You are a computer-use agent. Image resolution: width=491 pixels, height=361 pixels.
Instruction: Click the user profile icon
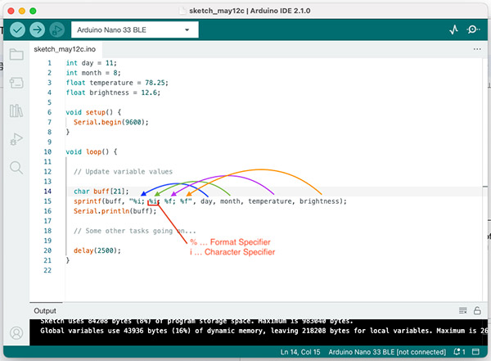tap(16, 333)
